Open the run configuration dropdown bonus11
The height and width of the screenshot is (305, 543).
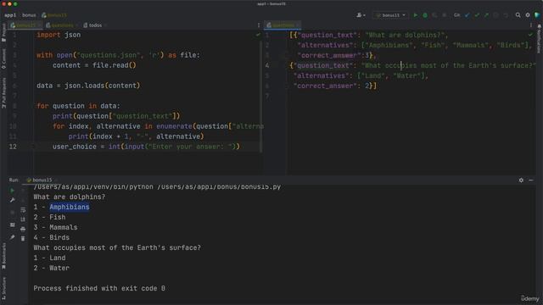(x=390, y=15)
